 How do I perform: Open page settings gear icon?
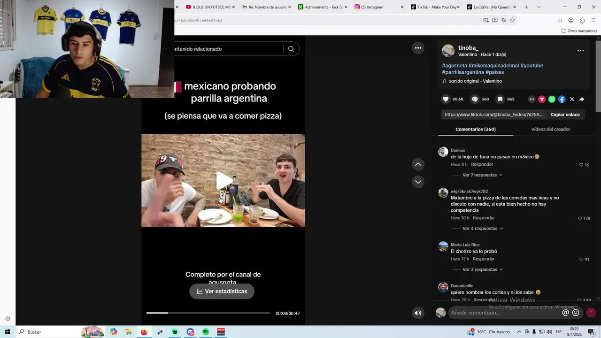coord(8,319)
